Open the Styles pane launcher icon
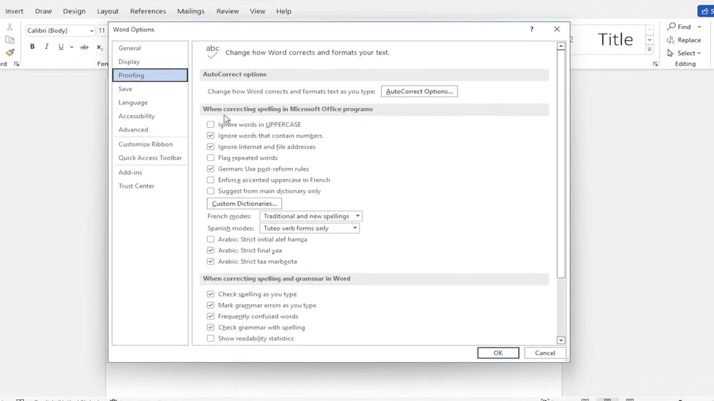This screenshot has width=714, height=401. tap(655, 64)
